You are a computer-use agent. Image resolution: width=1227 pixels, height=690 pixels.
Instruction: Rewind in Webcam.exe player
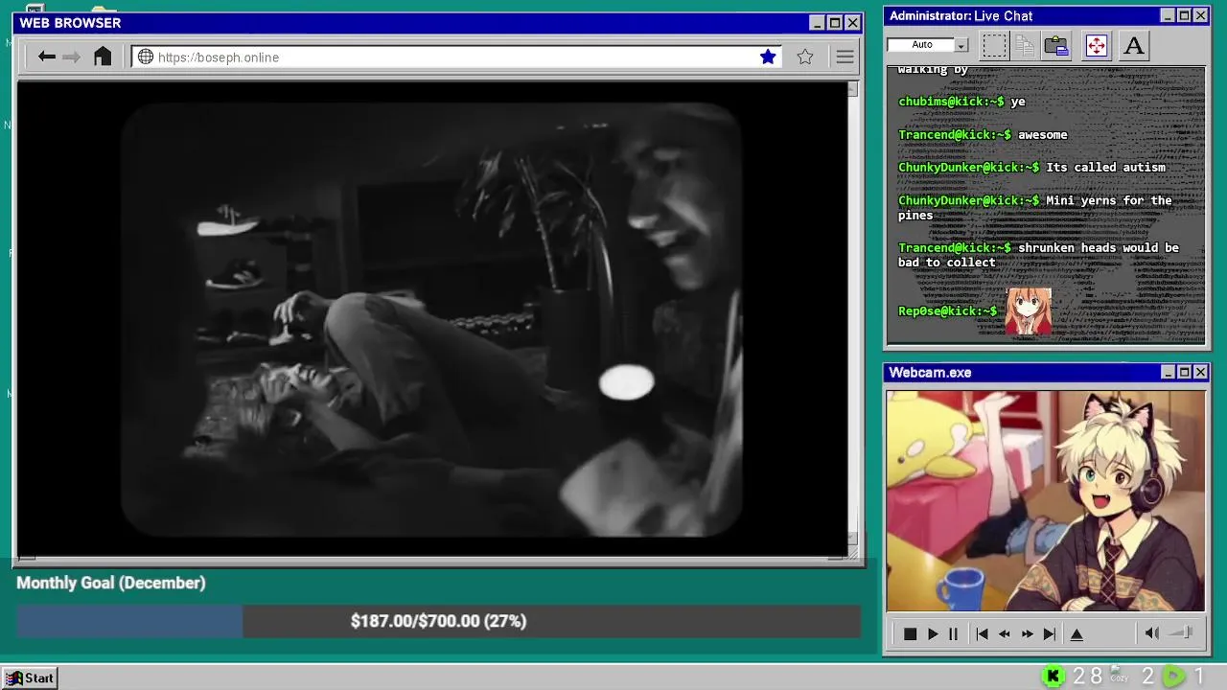[x=1005, y=633]
